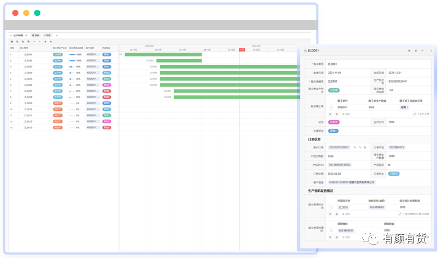The height and width of the screenshot is (258, 441).
Task: Click the up arrow in Gantt toolbar
Action: (x=40, y=42)
